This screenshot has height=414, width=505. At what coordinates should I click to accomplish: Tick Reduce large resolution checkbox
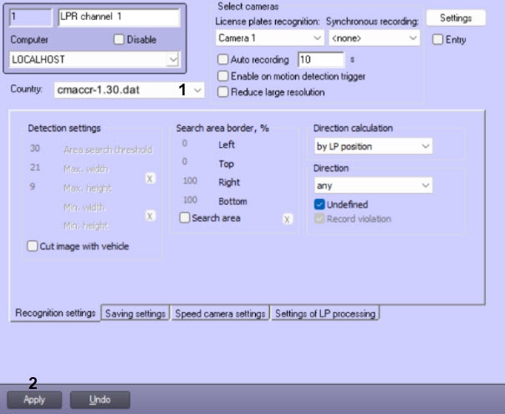click(223, 92)
